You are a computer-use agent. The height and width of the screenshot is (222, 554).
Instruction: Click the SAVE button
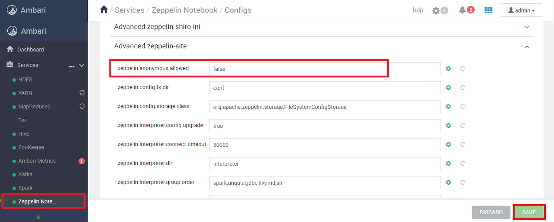click(x=529, y=212)
